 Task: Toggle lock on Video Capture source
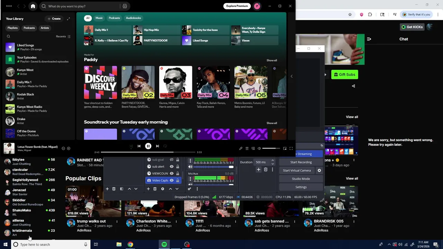(x=178, y=180)
